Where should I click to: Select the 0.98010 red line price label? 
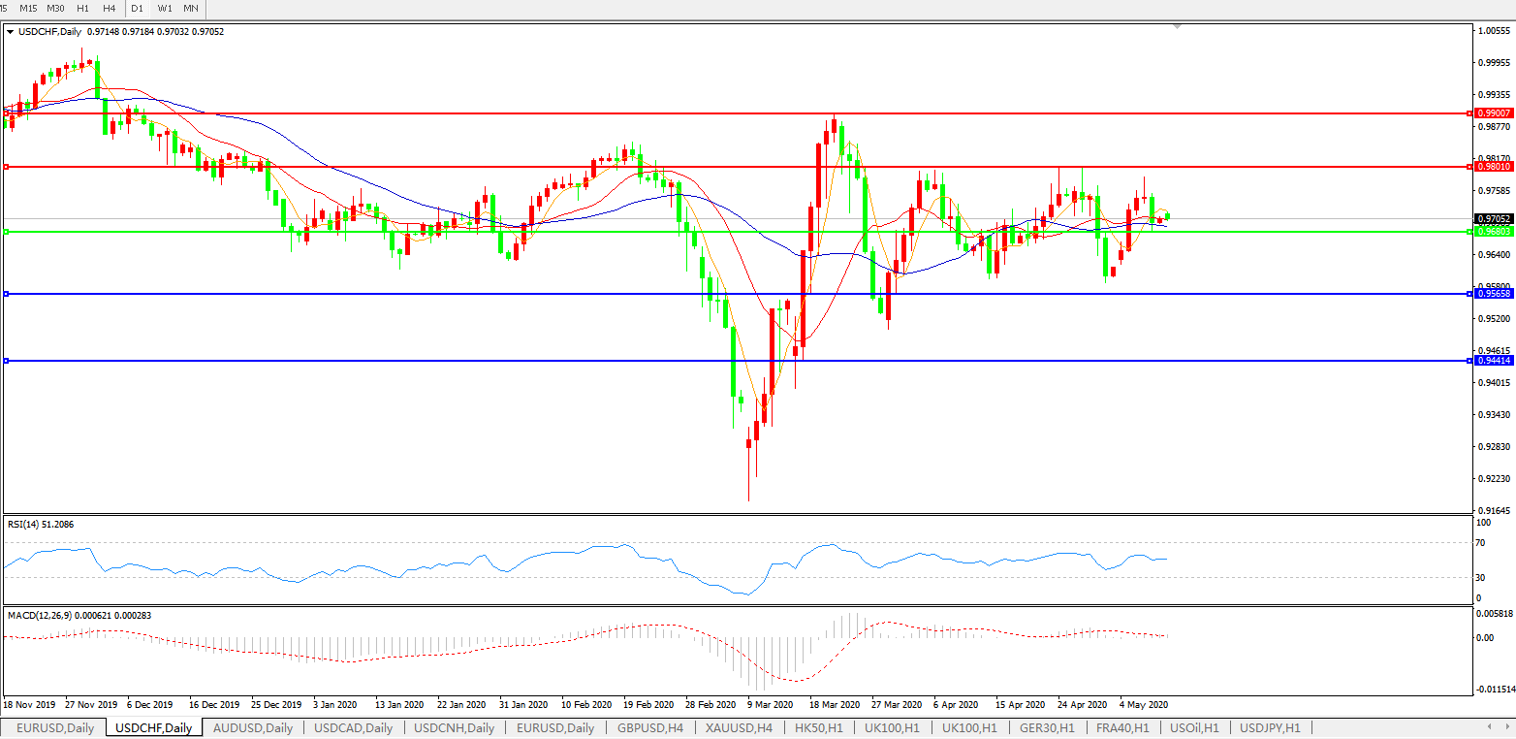1494,167
